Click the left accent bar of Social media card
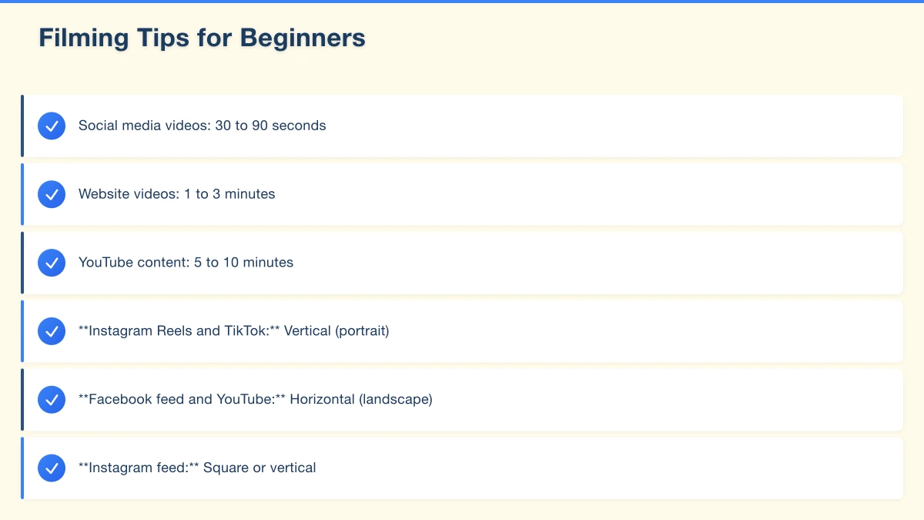The height and width of the screenshot is (520, 924). click(x=22, y=126)
